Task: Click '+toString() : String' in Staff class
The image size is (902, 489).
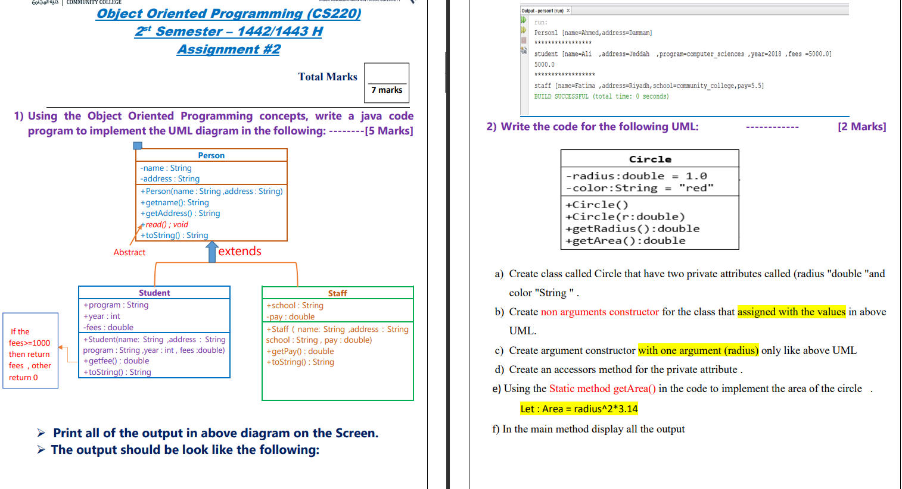Action: point(300,362)
